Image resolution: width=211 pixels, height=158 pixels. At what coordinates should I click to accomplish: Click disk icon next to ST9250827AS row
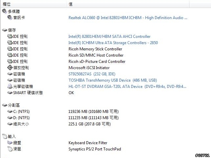(10, 74)
